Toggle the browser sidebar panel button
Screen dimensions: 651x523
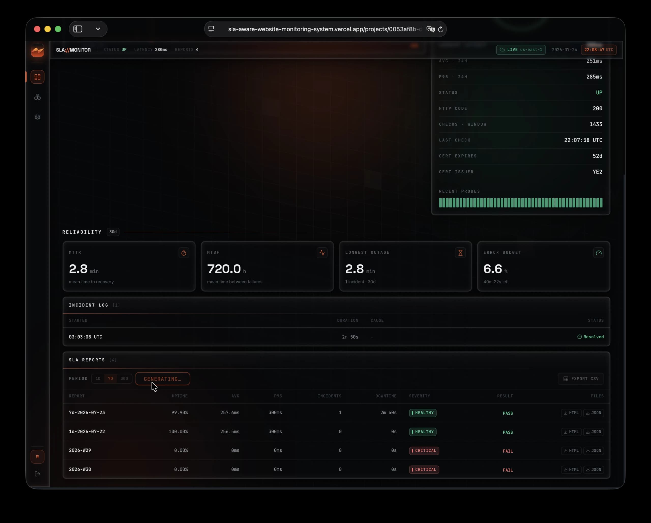coord(78,29)
